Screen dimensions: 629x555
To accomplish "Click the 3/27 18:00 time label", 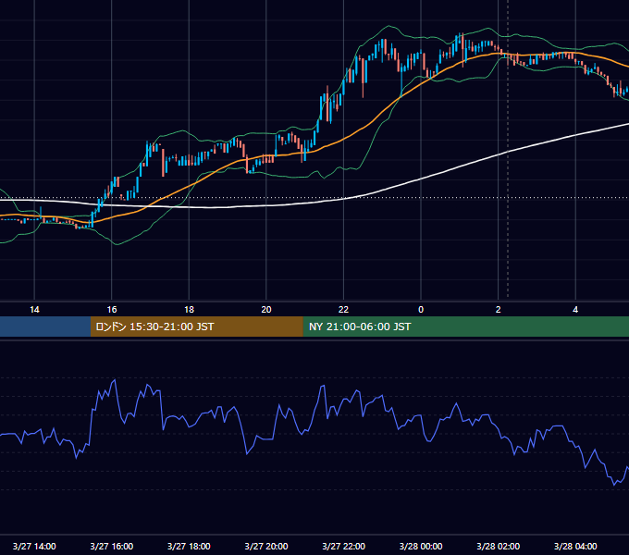I will 189,546.
